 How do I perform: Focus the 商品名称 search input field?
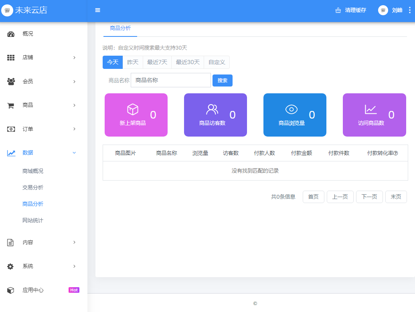tap(170, 80)
